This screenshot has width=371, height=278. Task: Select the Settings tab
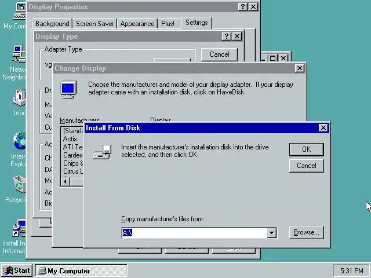point(197,23)
